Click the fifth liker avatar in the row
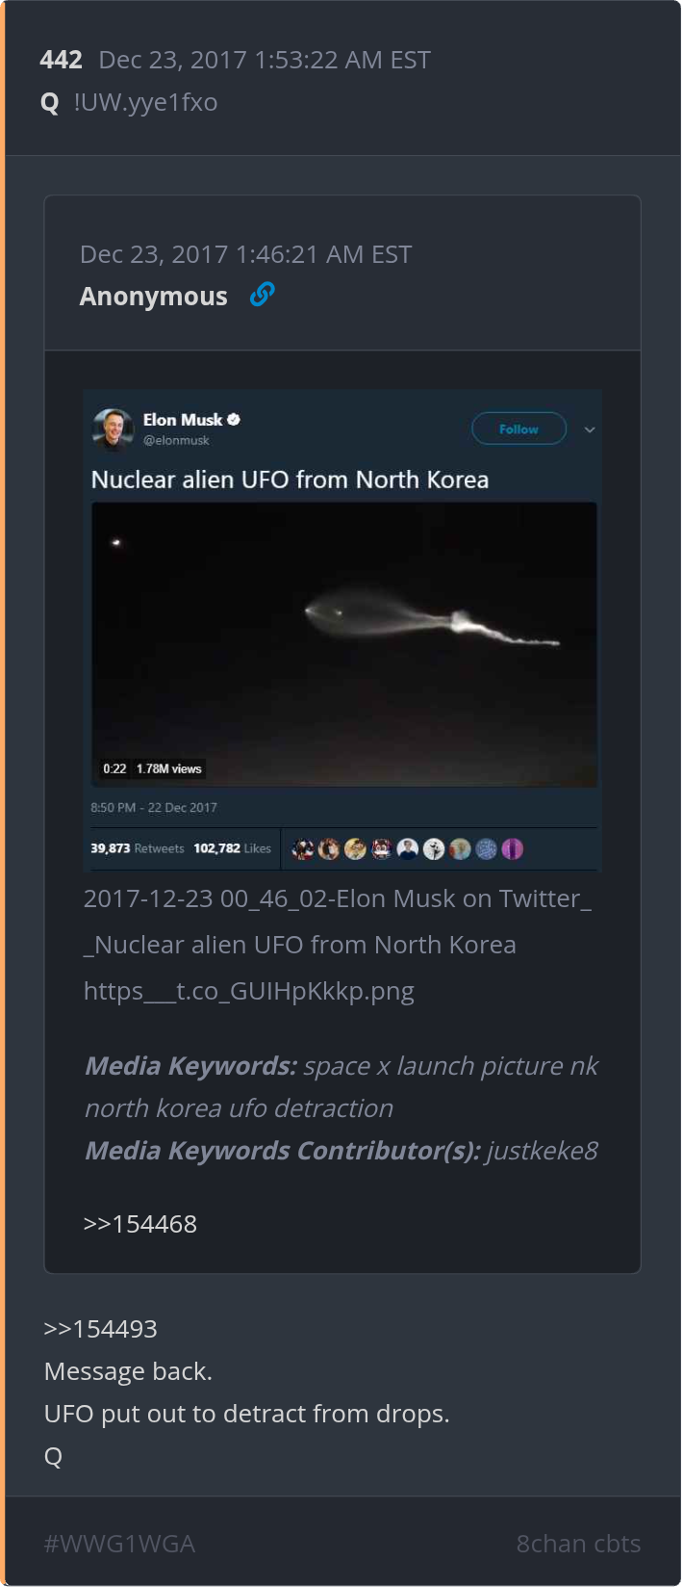Viewport: 683px width, 1587px height. (x=408, y=848)
